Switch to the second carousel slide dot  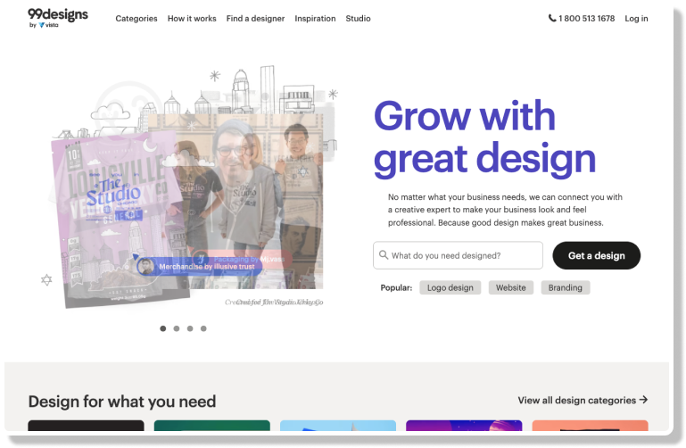pyautogui.click(x=177, y=328)
